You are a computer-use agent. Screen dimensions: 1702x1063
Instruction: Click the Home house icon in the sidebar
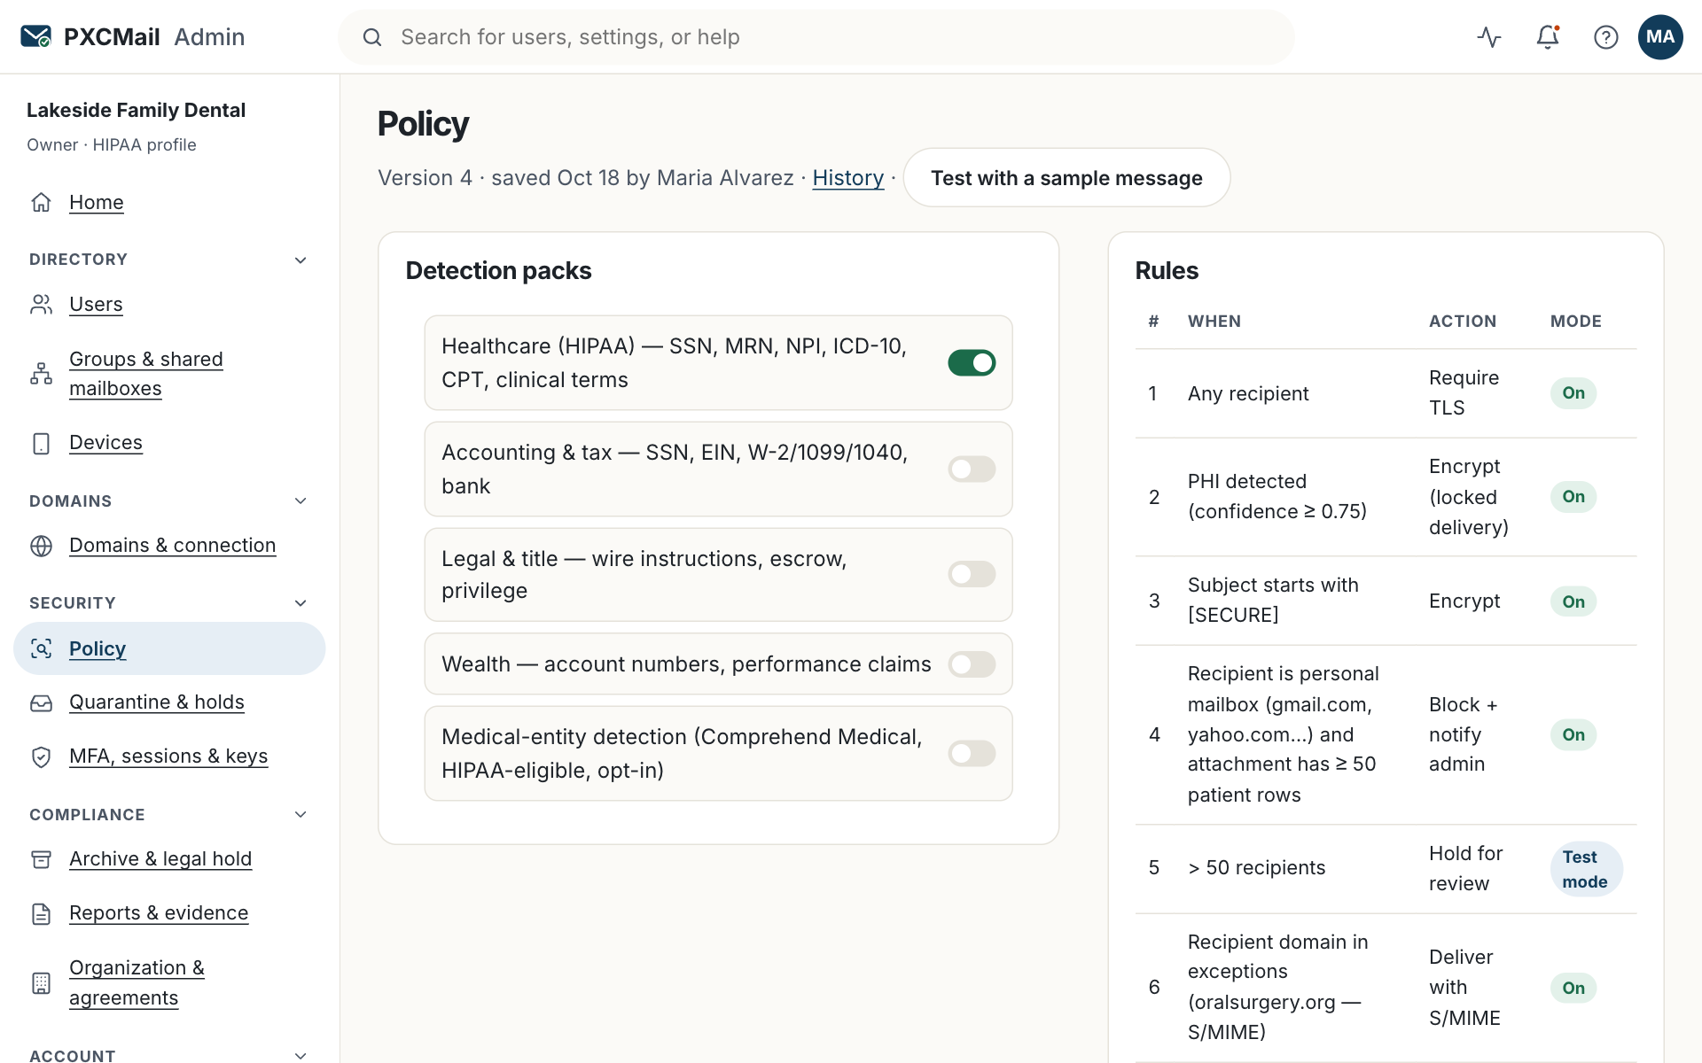41,202
